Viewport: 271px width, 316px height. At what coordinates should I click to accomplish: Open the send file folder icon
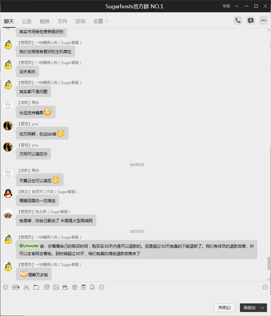pos(36,287)
